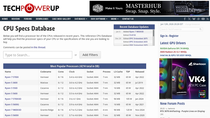Open the Sharkoon VK4 case ad

pos(184,79)
